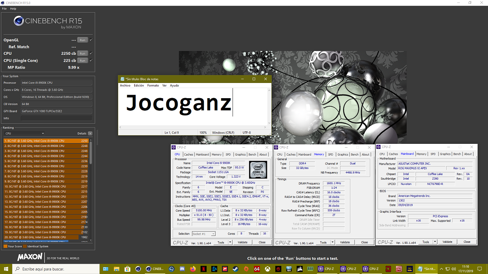Screen dimensions: 488x274
Task: Click Validate in the CPU-Z Processor window
Action: (242, 242)
